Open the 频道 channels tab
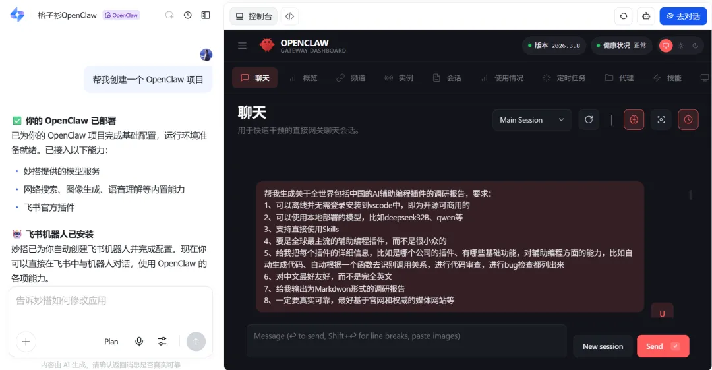Image resolution: width=712 pixels, height=370 pixels. (x=351, y=78)
